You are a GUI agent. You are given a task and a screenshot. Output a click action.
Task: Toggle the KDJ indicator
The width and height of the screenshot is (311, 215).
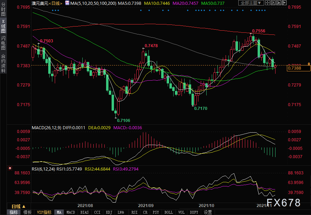click(109, 212)
